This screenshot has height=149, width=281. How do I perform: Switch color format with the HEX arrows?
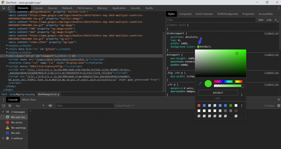point(242,95)
